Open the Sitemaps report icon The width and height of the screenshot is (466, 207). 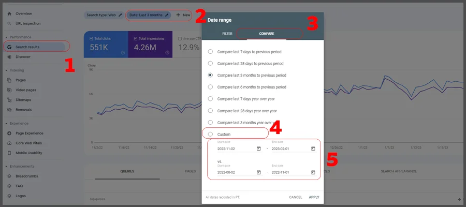coord(9,100)
